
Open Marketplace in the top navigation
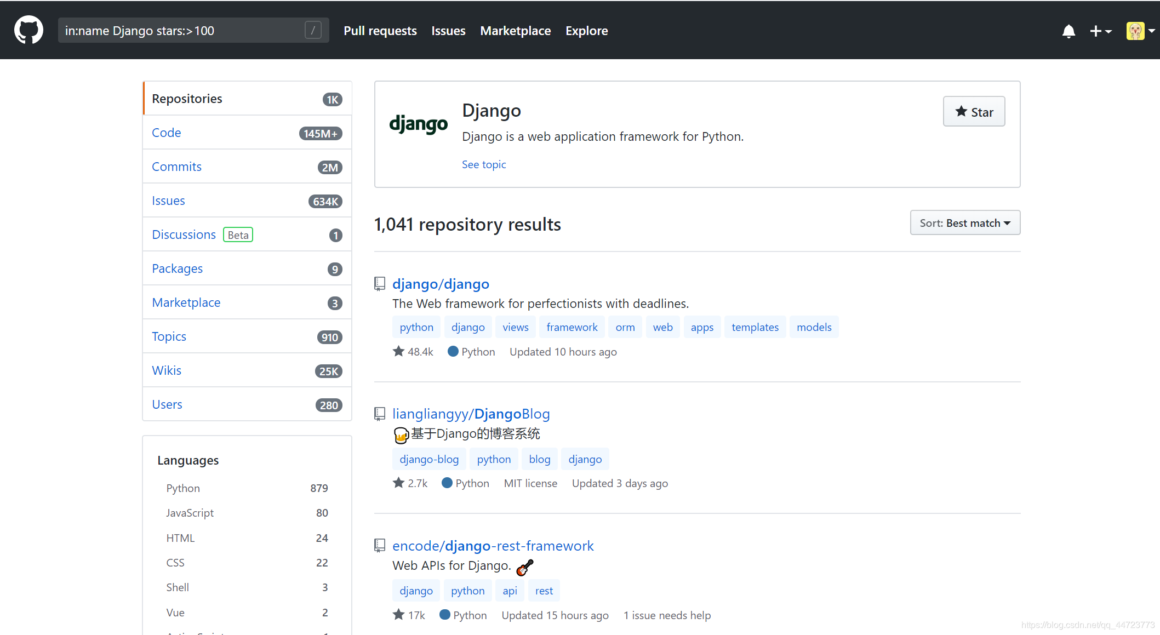click(x=516, y=31)
